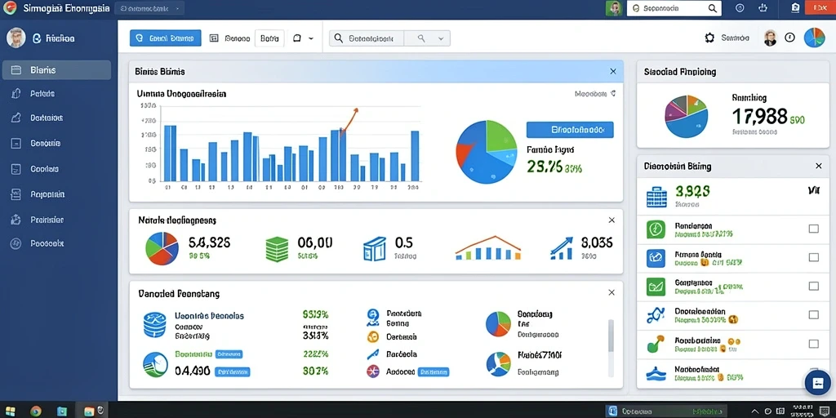This screenshot has width=836, height=418.
Task: Click the blue trending arrow chart icon
Action: (561, 248)
